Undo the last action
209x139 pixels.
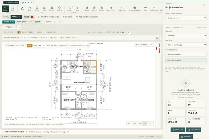pyautogui.click(x=55, y=22)
